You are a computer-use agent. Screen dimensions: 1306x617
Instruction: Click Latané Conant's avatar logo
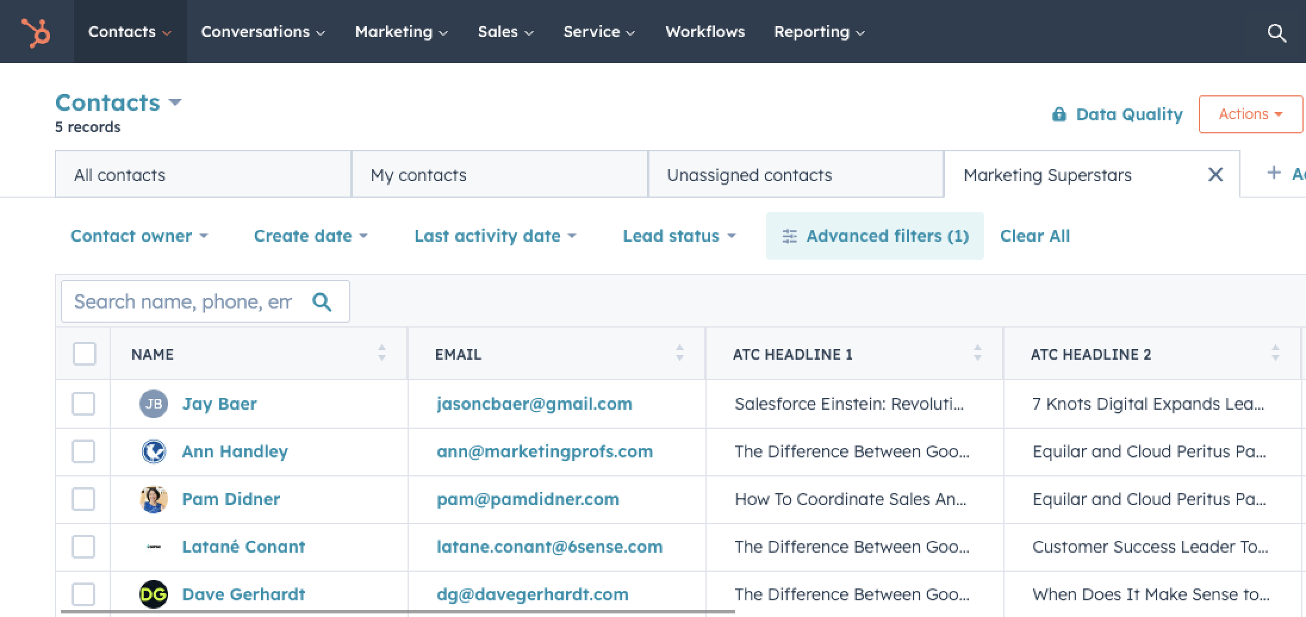(154, 547)
